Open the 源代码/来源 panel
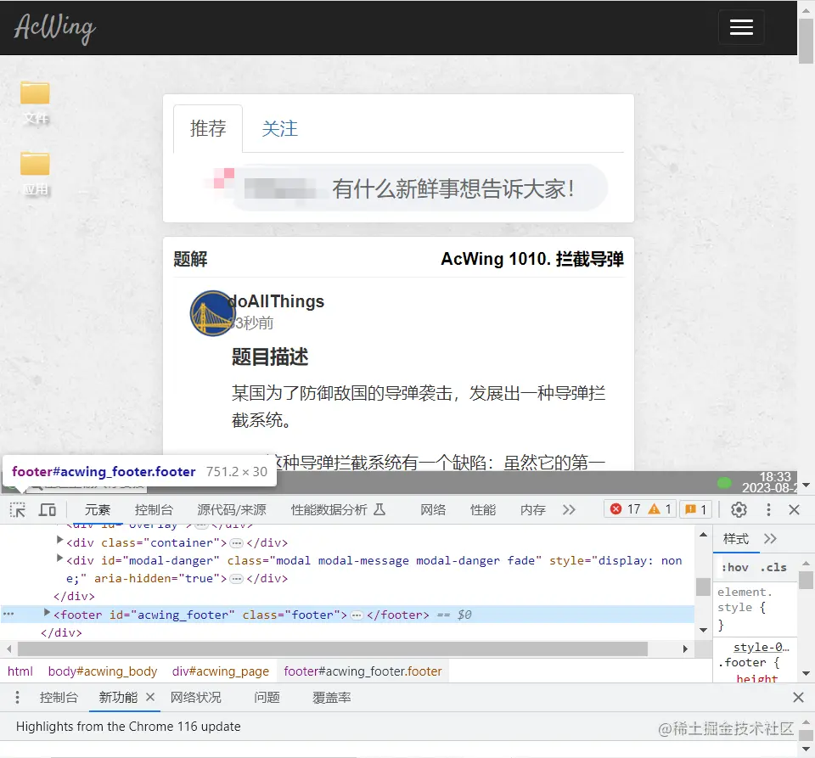Image resolution: width=815 pixels, height=758 pixels. point(231,509)
